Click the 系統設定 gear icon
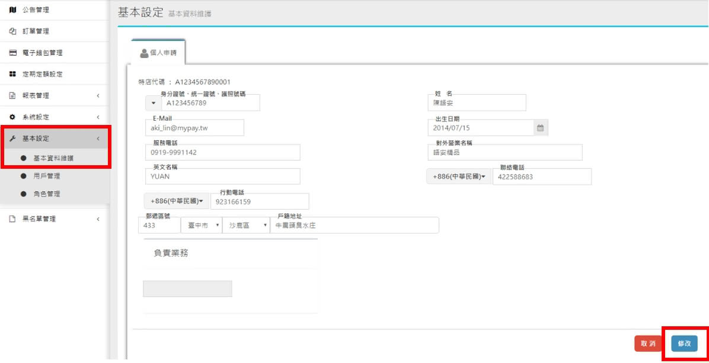 coord(12,117)
